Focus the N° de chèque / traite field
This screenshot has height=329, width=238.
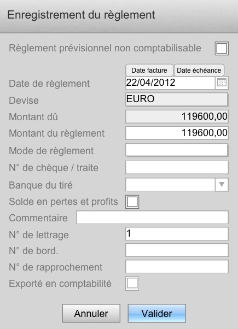177,167
